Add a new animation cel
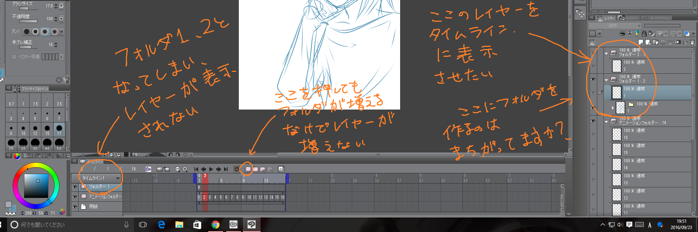Image resolution: width=698 pixels, height=232 pixels. click(x=255, y=169)
